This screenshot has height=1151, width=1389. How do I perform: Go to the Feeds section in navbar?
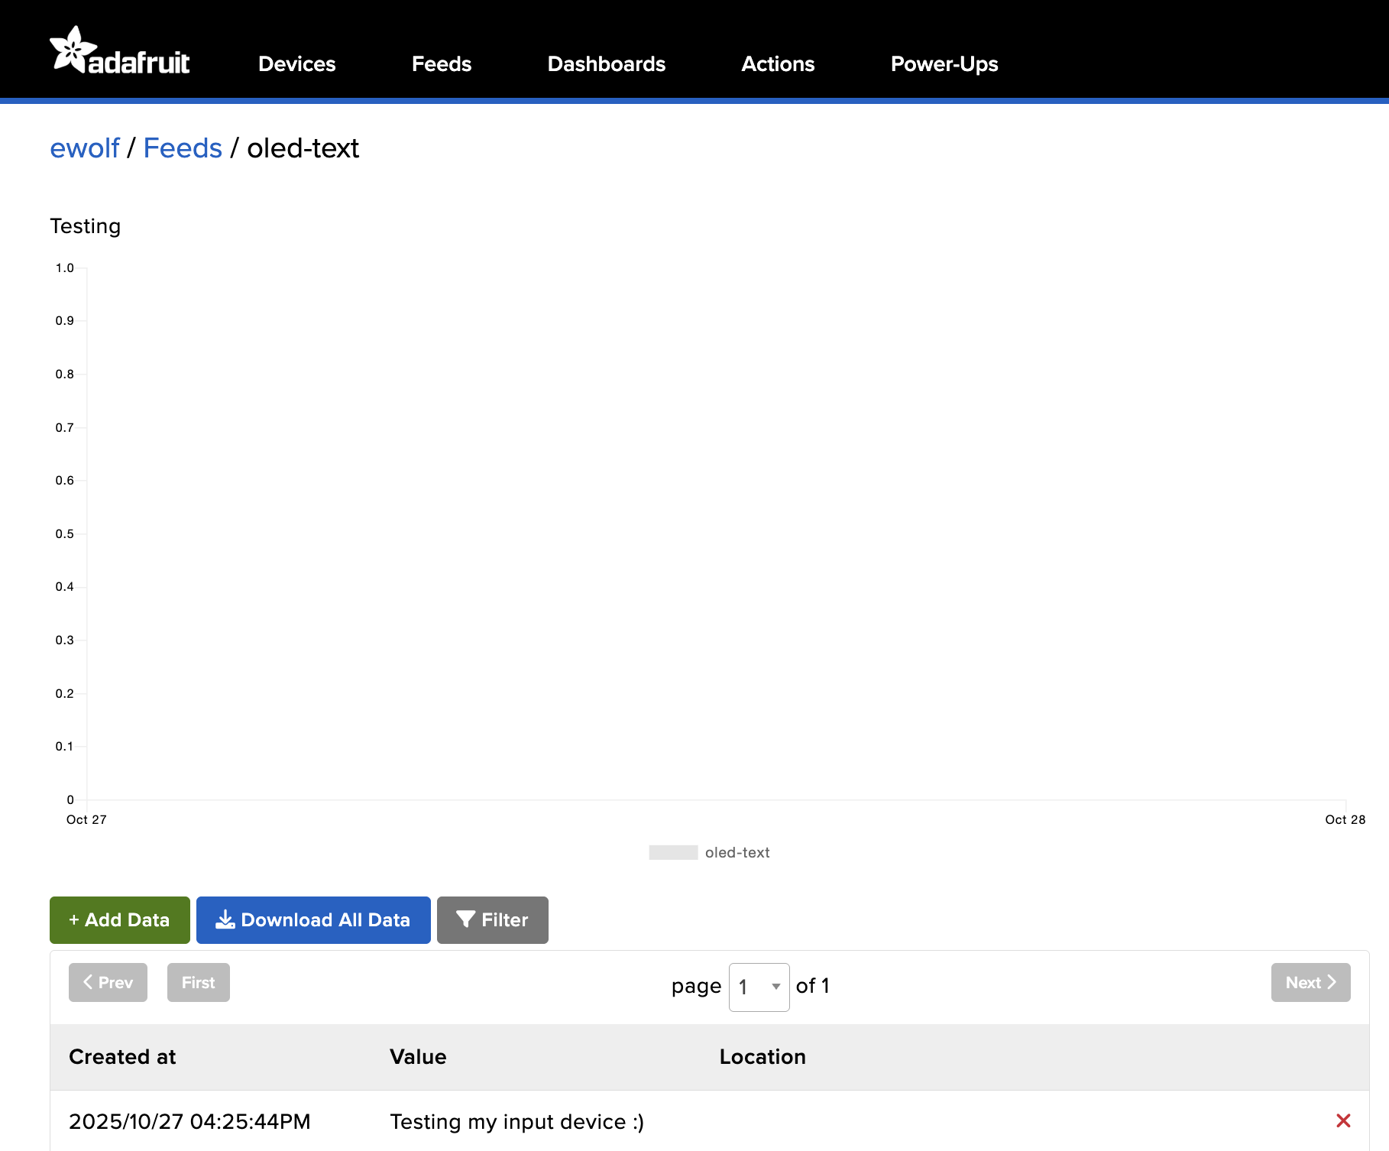tap(441, 64)
